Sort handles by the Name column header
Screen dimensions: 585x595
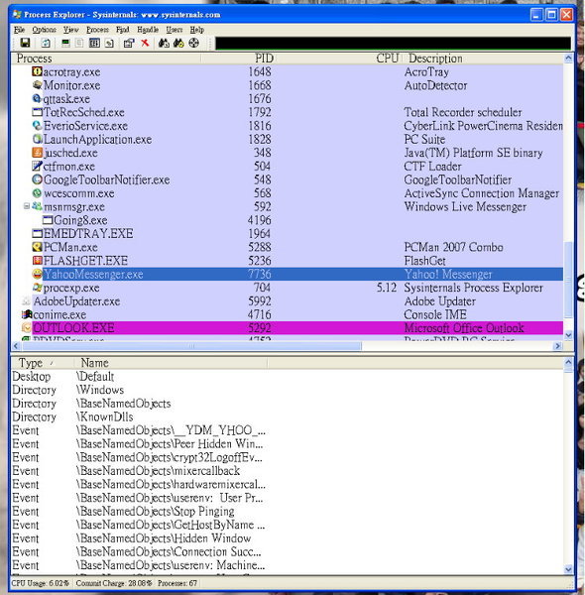point(171,363)
